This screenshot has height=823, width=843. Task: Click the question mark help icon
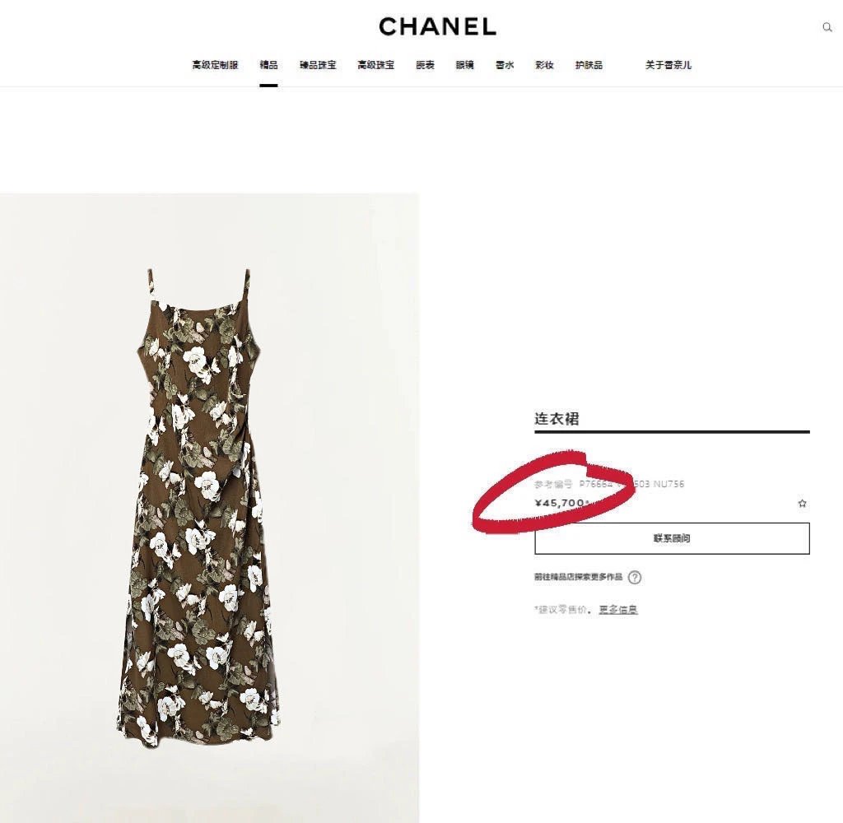click(x=635, y=578)
